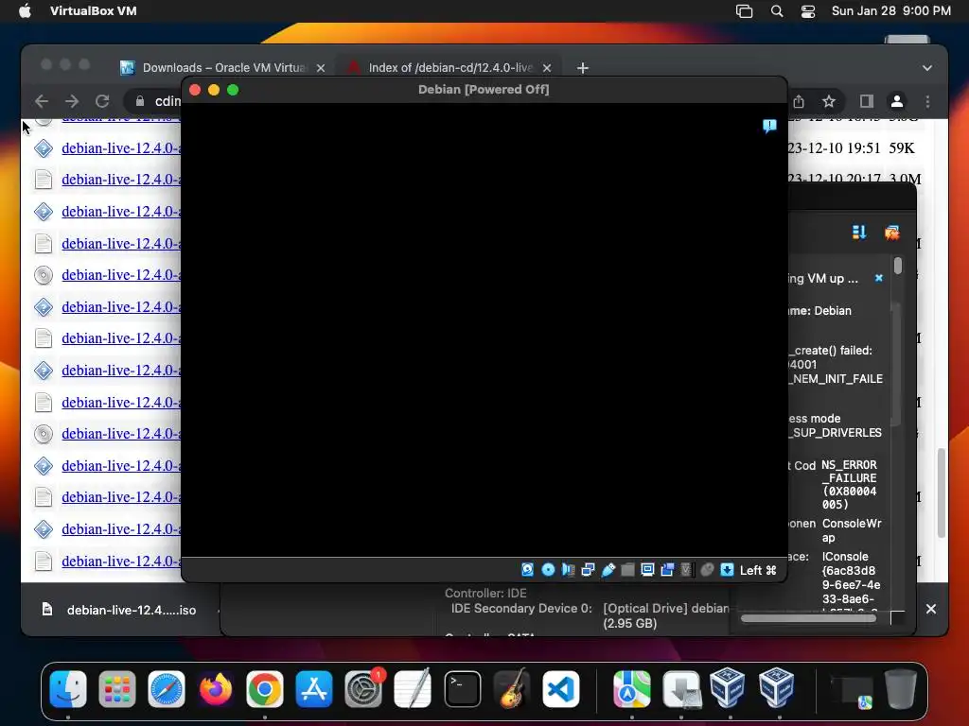Open System Settings from the Dock
This screenshot has height=726, width=969.
(363, 689)
